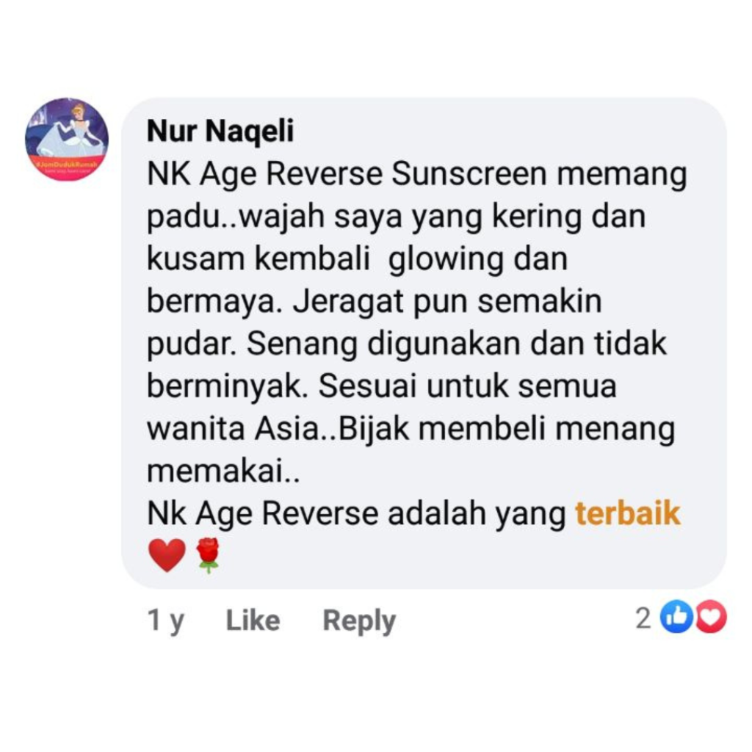This screenshot has height=752, width=752.
Task: Click the rose emoji in the comment
Action: pyautogui.click(x=208, y=555)
